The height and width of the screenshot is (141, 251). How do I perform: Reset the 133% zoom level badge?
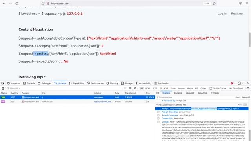[207, 4]
